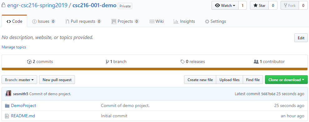Open the Projects tab
Screen dimensions: 309x122
(125, 21)
